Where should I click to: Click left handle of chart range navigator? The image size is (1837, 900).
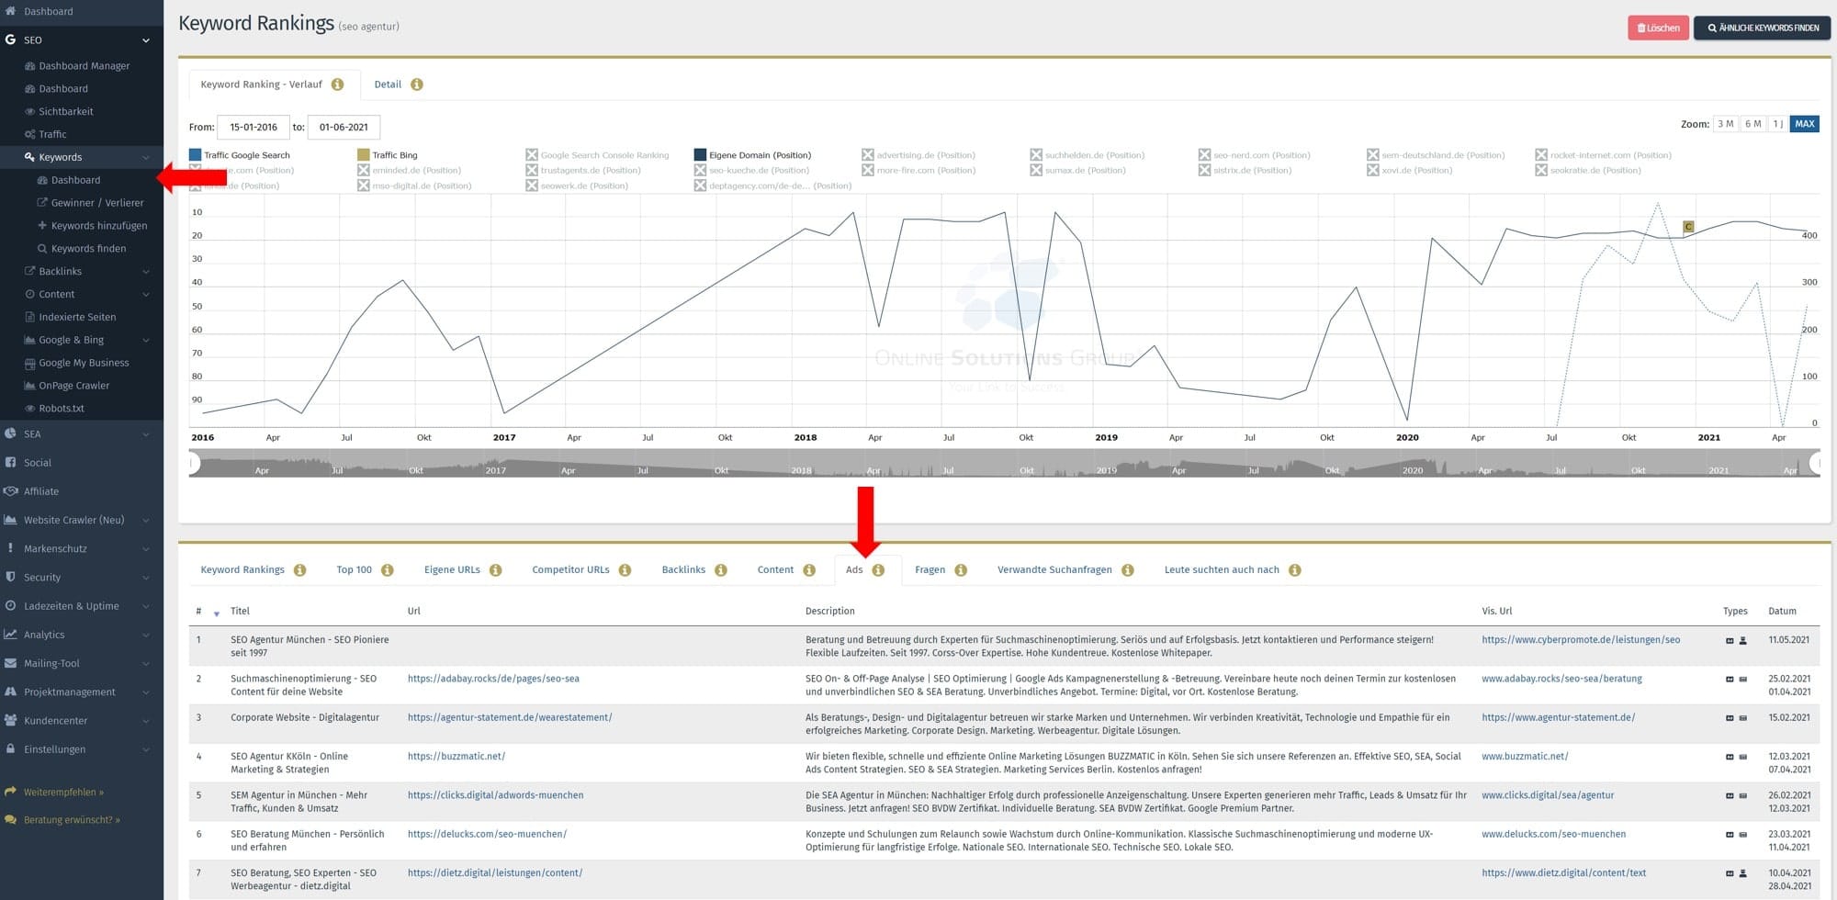pyautogui.click(x=192, y=463)
